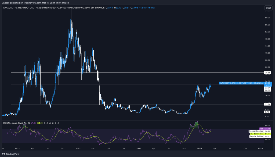Click the 60.00 mark on price axis
This screenshot has width=275, height=157.
[x=268, y=18]
